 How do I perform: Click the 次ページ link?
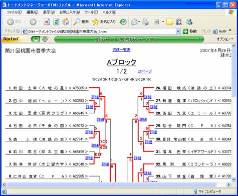click(145, 71)
